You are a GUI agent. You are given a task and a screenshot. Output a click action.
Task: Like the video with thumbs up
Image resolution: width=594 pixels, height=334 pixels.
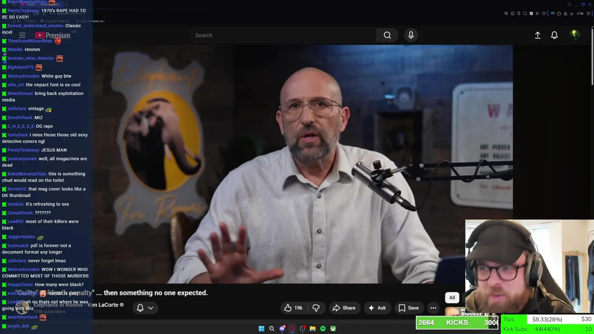pos(288,308)
